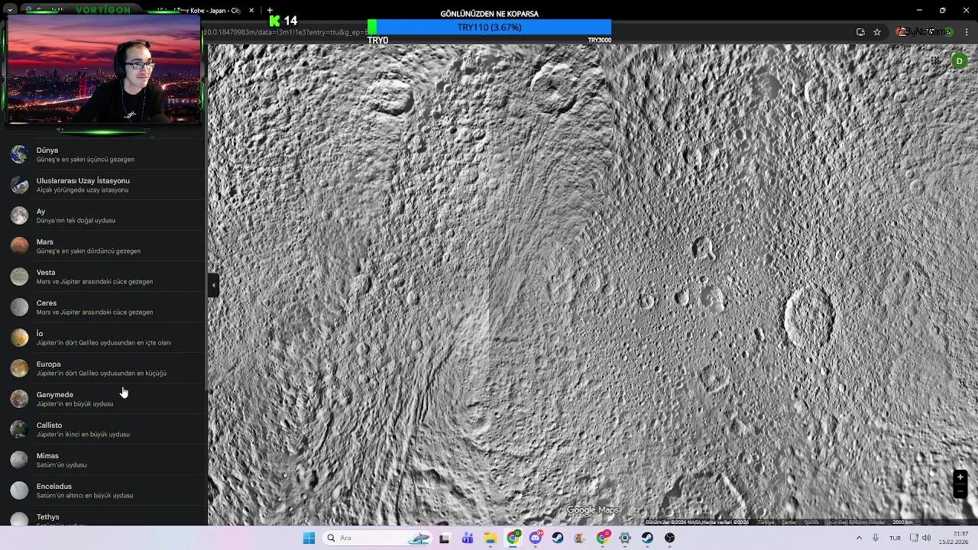Choose Europa from the list
This screenshot has height=550, width=978.
tap(103, 368)
